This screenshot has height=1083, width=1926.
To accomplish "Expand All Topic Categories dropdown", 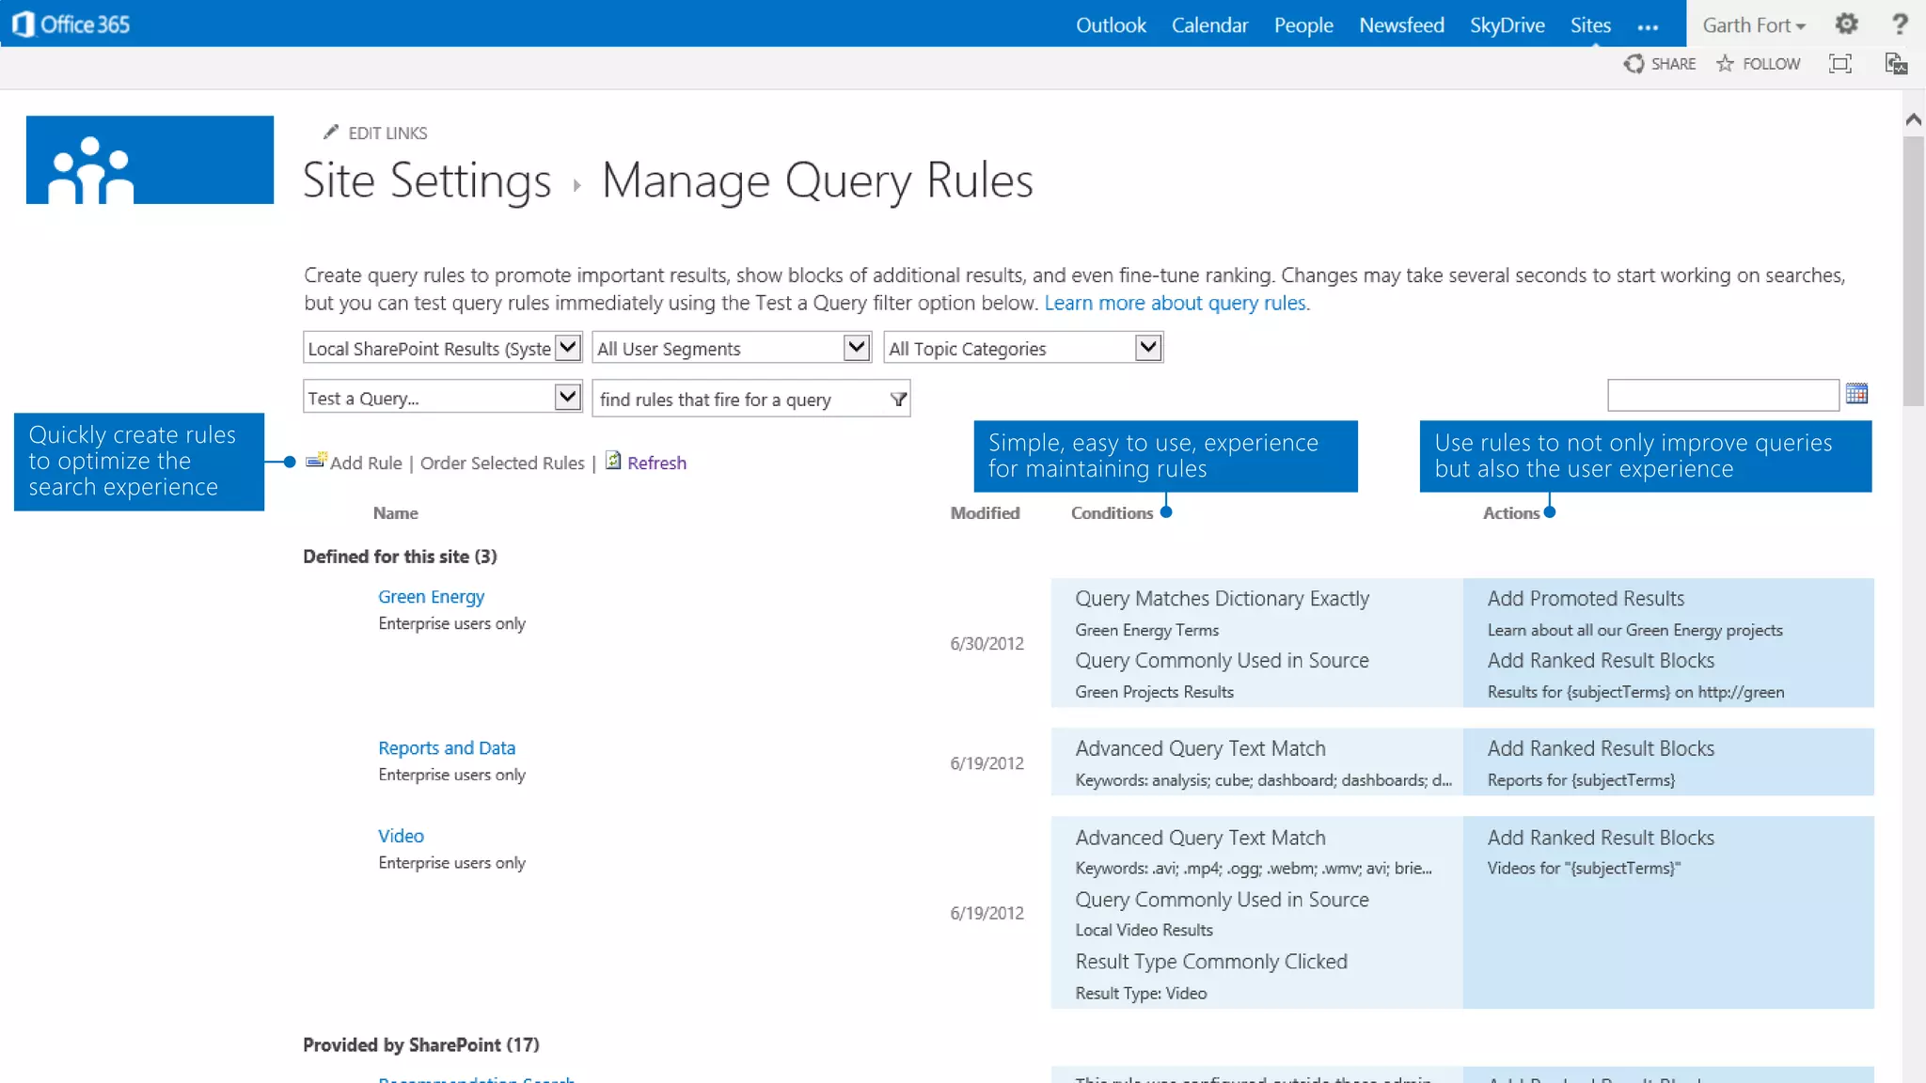I will 1146,348.
